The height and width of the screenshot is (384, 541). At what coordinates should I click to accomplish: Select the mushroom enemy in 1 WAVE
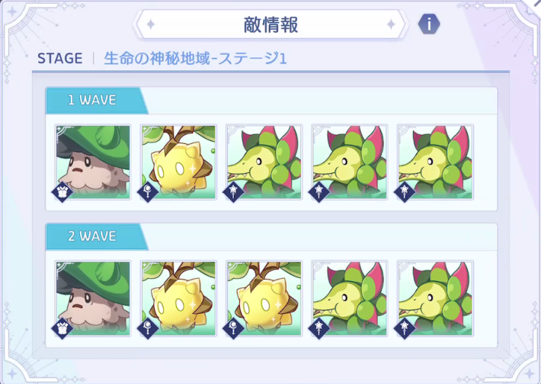pyautogui.click(x=93, y=162)
